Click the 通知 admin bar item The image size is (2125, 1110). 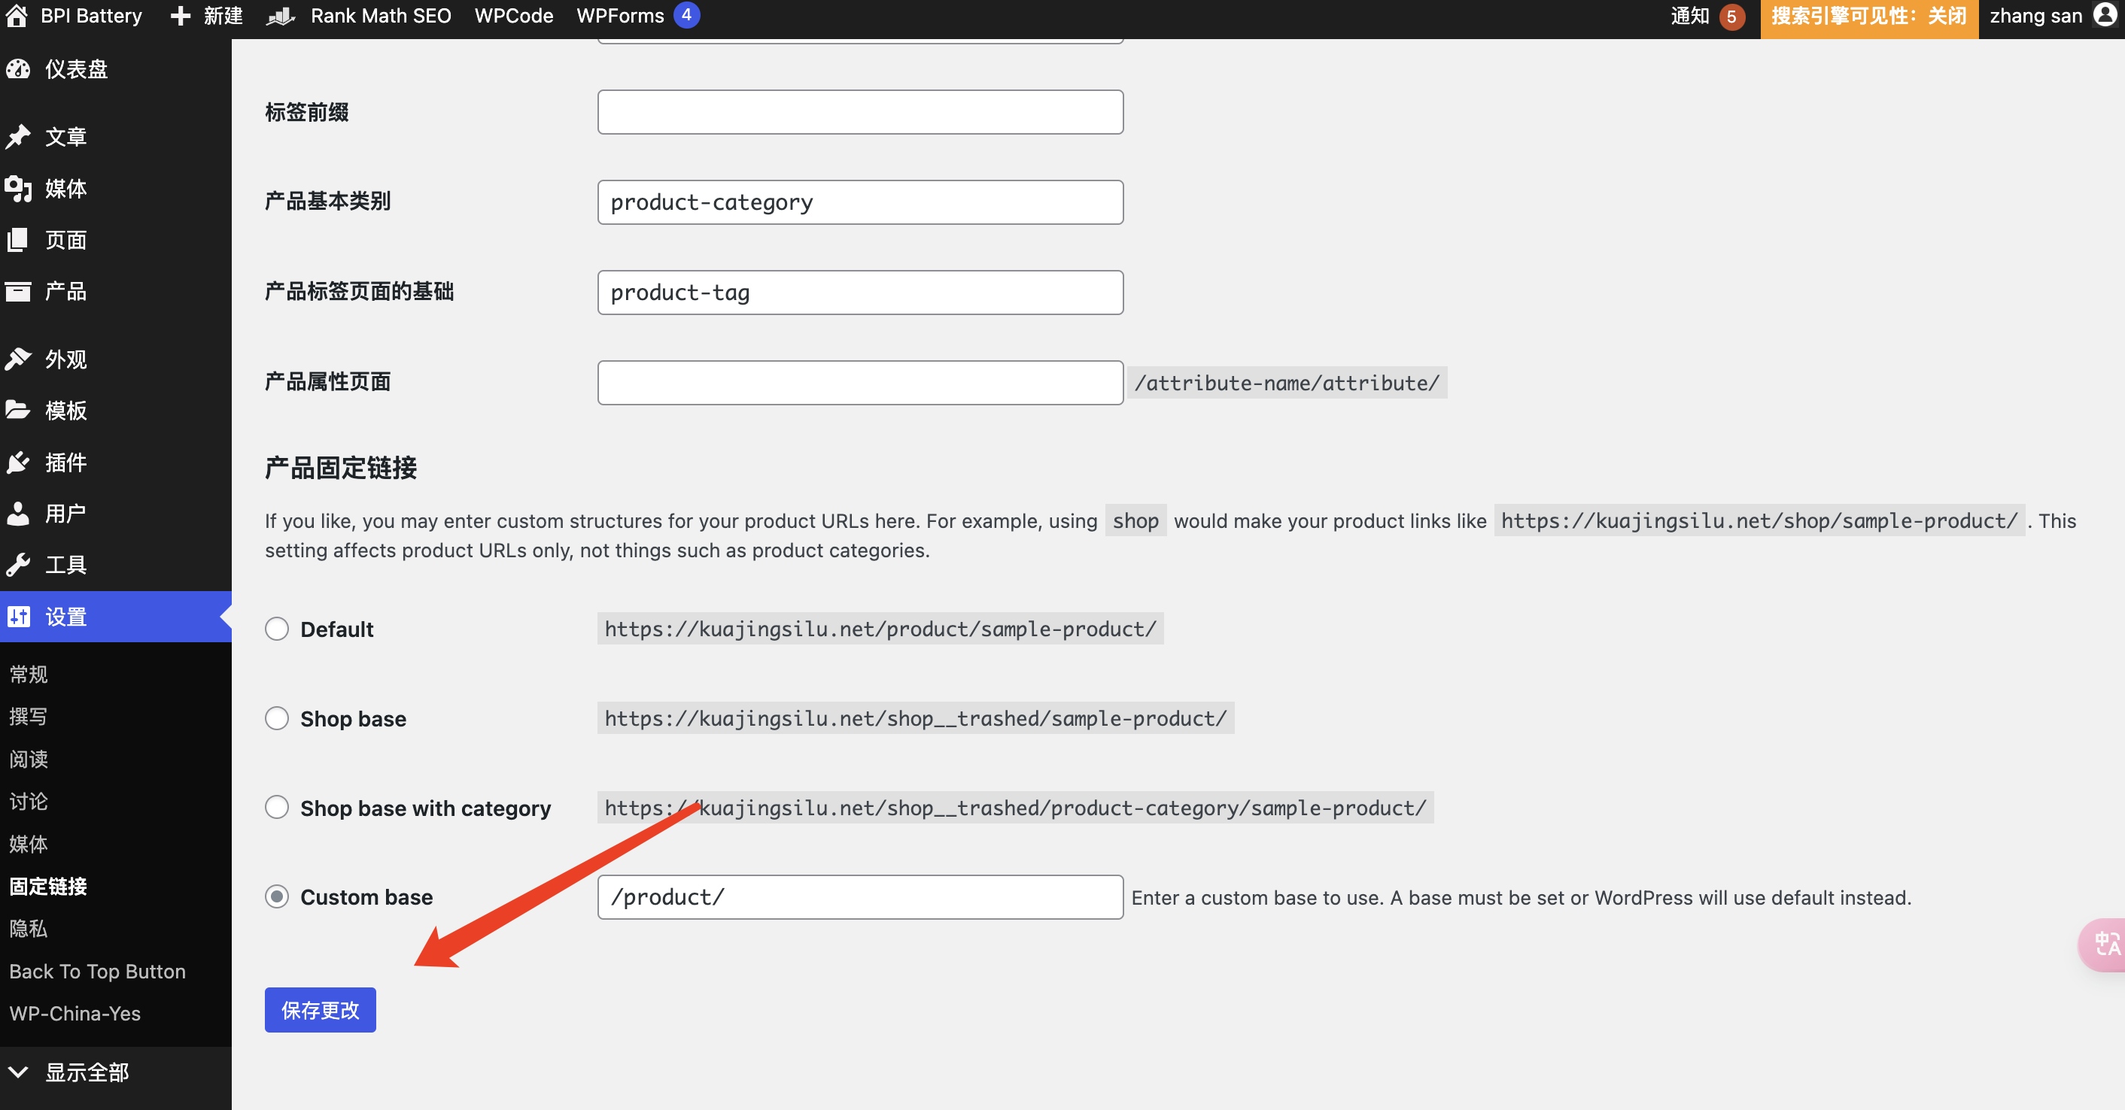1689,16
